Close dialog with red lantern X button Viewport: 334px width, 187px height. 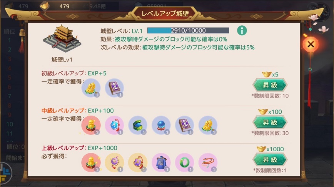pyautogui.click(x=311, y=44)
